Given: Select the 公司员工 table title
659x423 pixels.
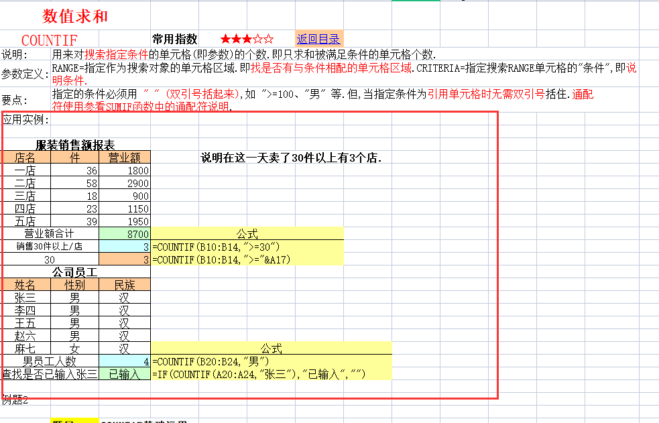Looking at the screenshot, I should tap(75, 272).
